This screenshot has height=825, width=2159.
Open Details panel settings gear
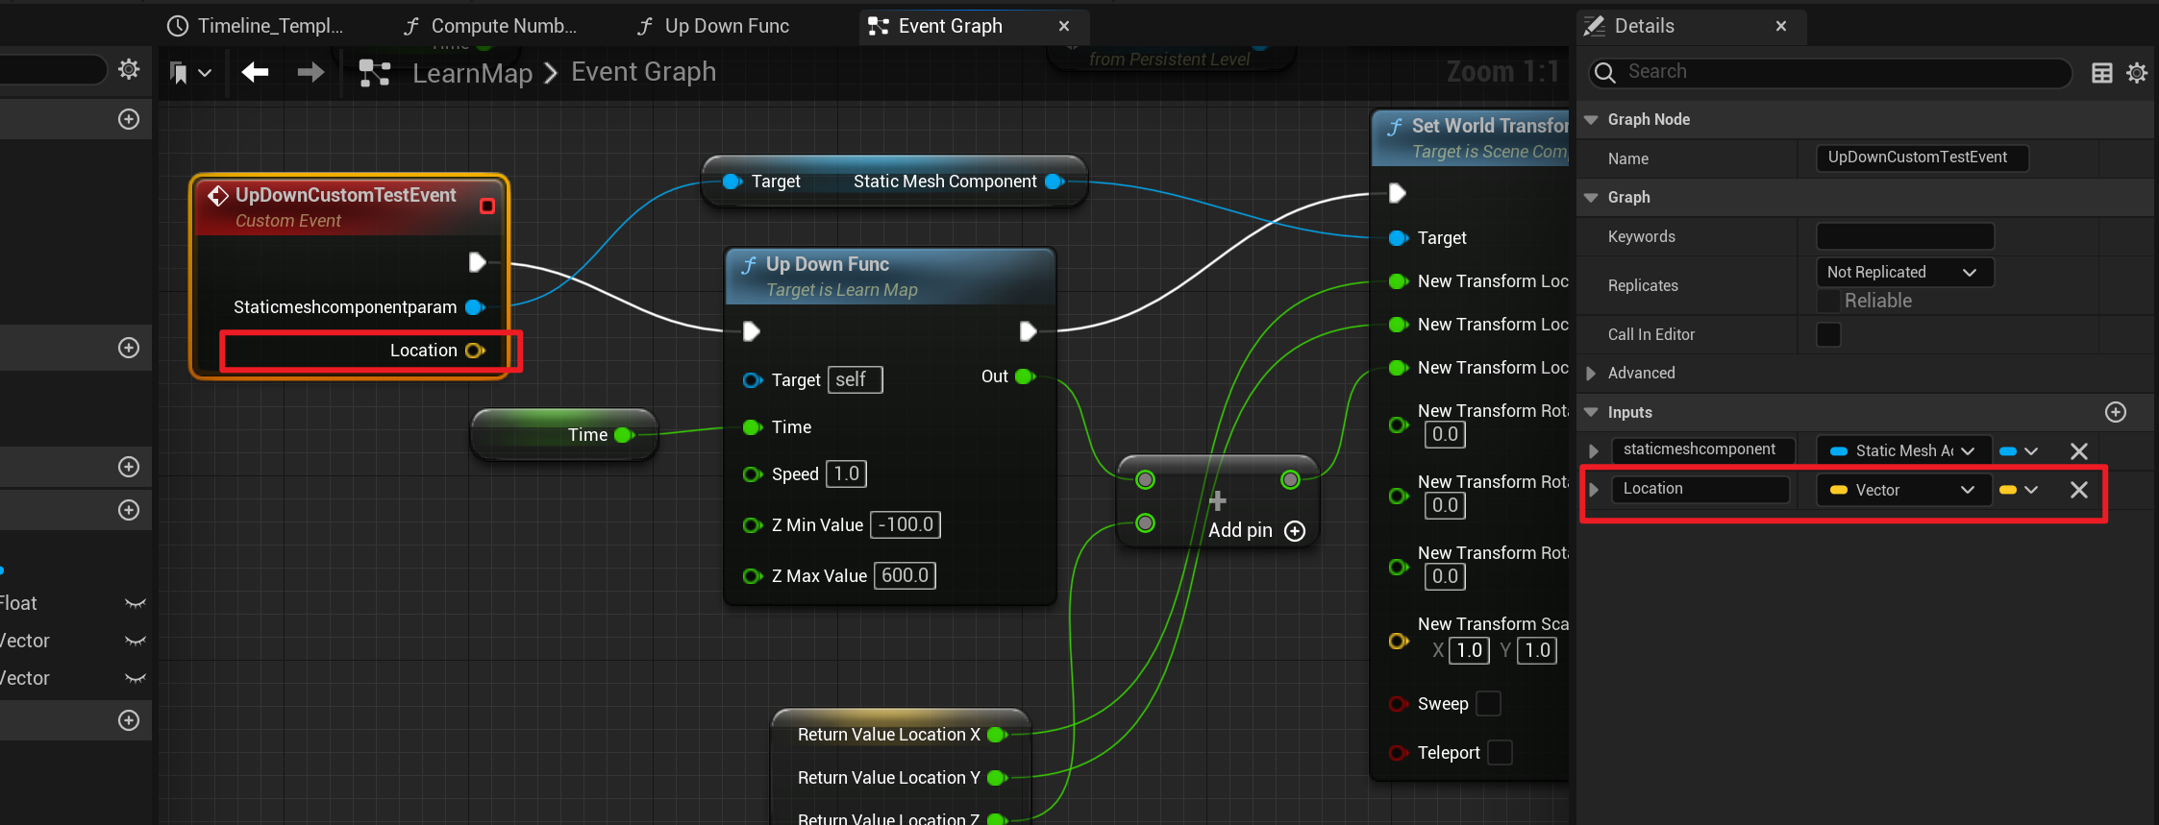(2137, 73)
